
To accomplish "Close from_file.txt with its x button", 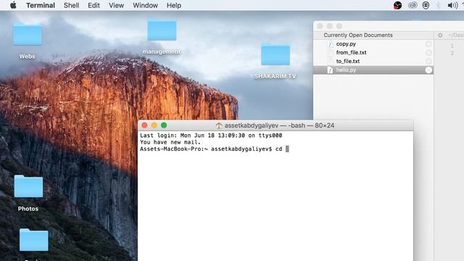I will tap(428, 53).
